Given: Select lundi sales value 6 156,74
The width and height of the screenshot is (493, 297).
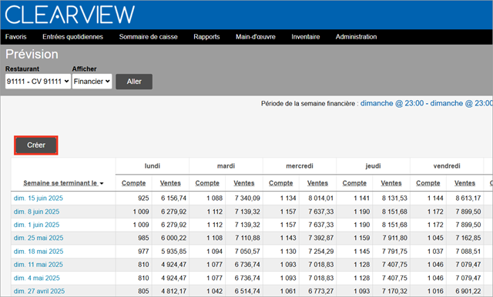Looking at the screenshot, I should [x=173, y=198].
